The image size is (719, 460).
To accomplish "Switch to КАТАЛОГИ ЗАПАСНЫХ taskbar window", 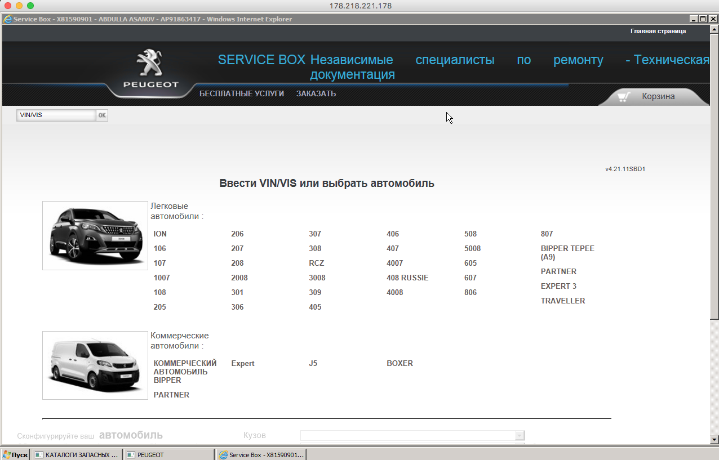I will click(x=77, y=454).
